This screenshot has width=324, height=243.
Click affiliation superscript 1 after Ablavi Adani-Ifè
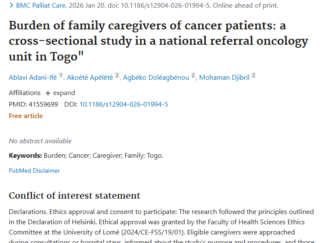coord(61,76)
